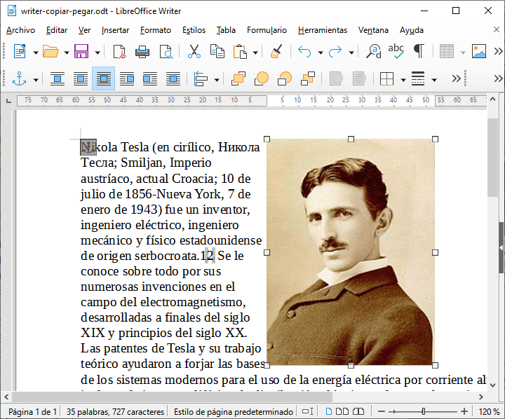Click the 120 % zoom level
This screenshot has width=505, height=419.
[x=489, y=411]
